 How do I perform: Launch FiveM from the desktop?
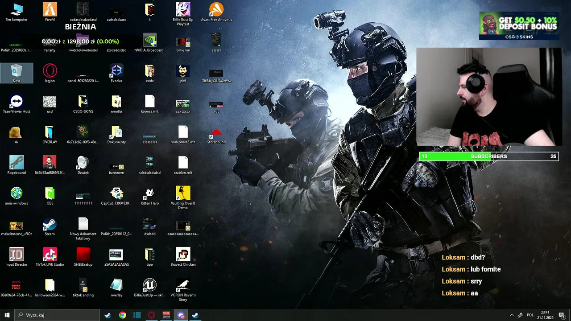click(x=50, y=12)
